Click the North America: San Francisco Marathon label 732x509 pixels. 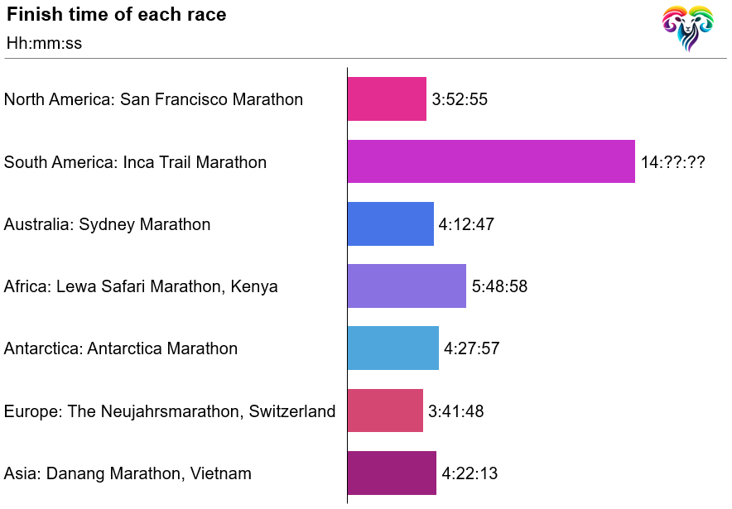(153, 99)
